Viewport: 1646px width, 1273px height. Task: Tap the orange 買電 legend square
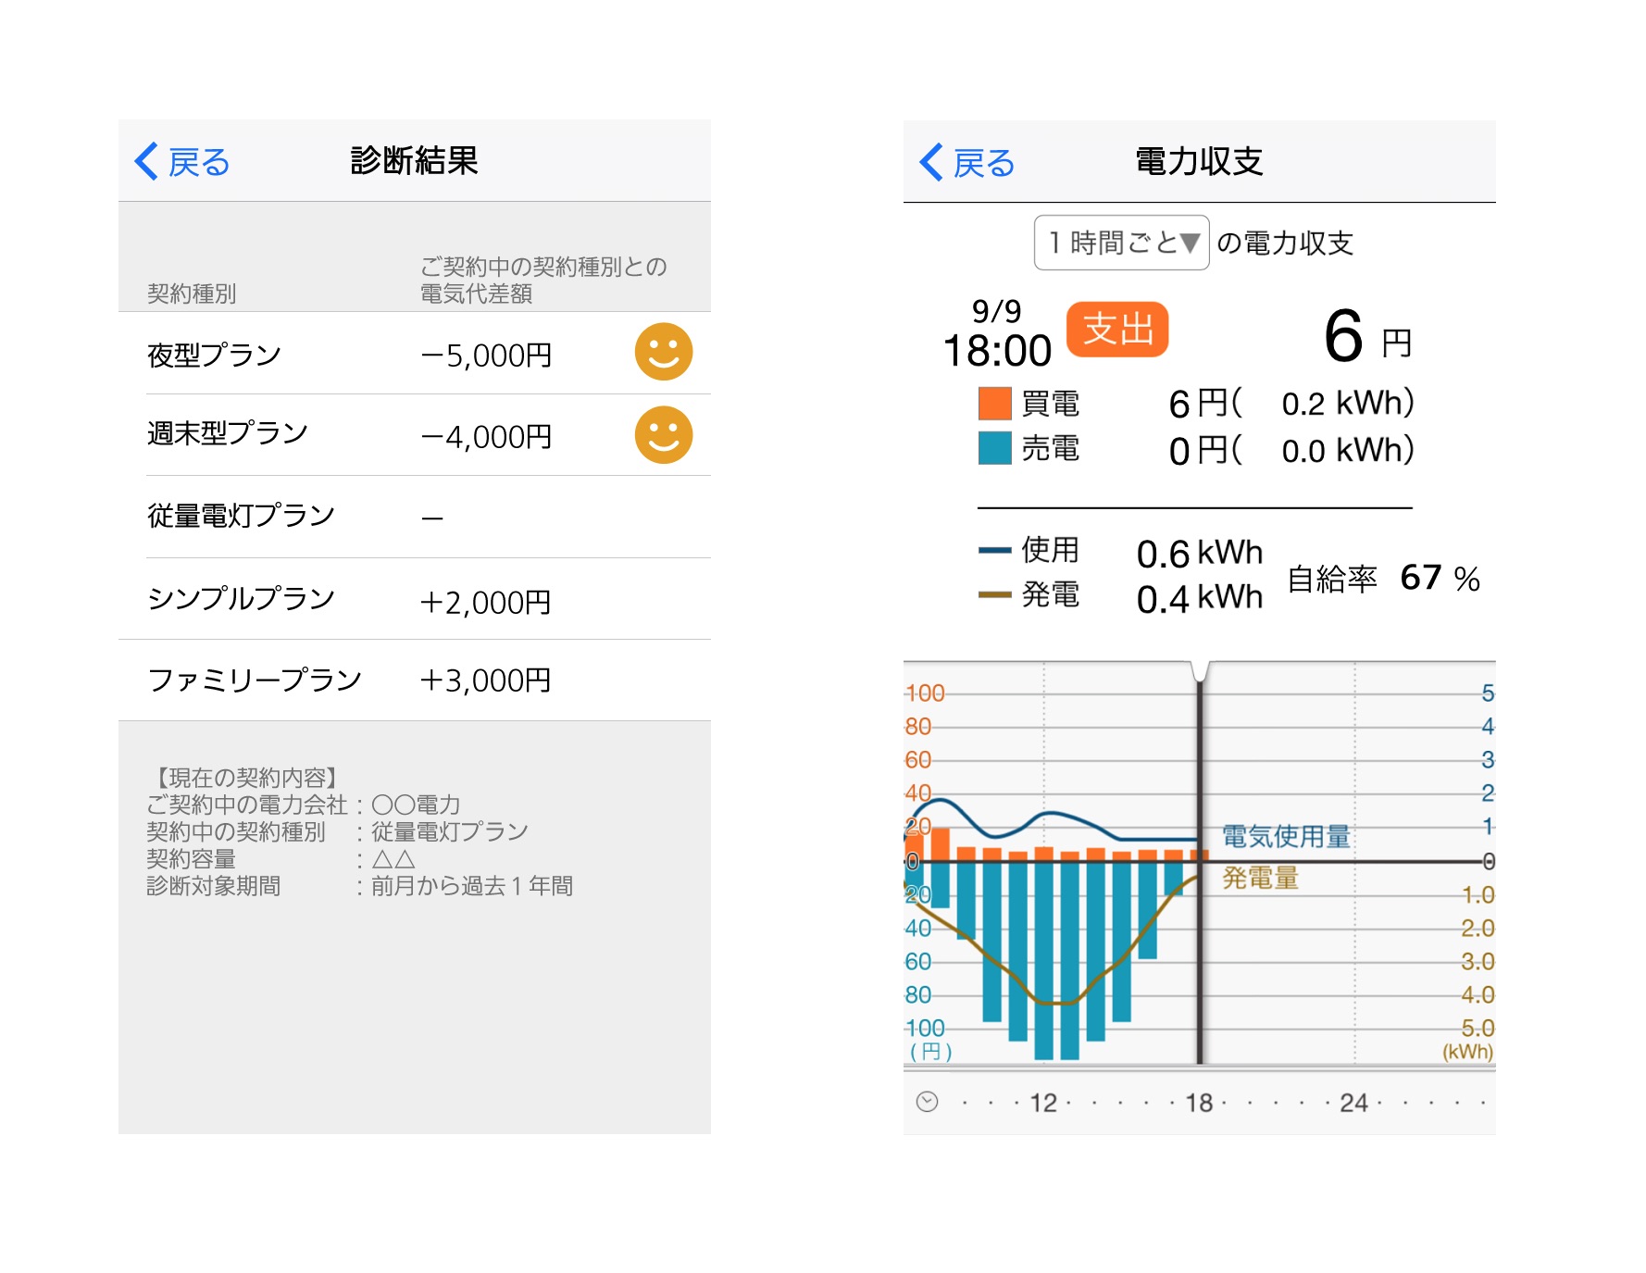[994, 404]
